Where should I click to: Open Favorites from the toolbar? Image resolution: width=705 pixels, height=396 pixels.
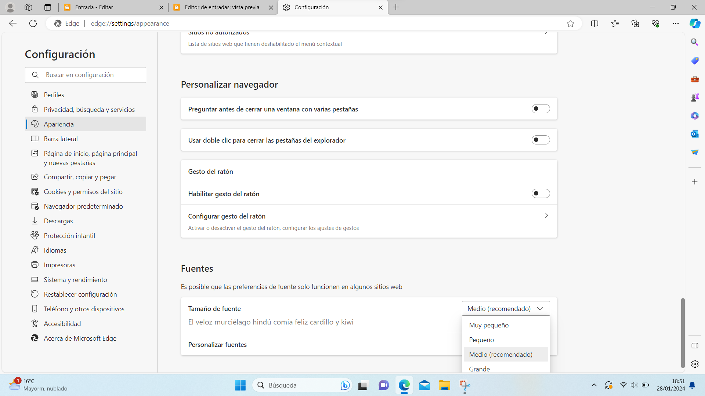(x=615, y=23)
